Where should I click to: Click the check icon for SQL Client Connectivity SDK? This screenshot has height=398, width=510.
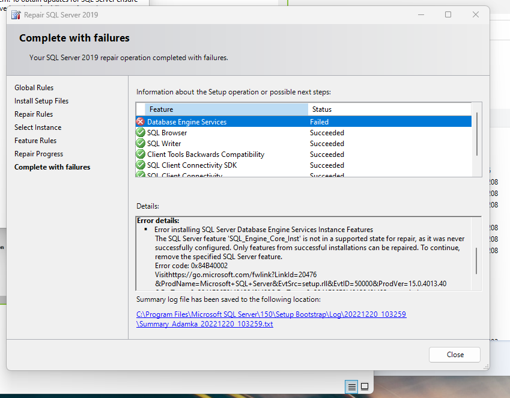(x=141, y=165)
